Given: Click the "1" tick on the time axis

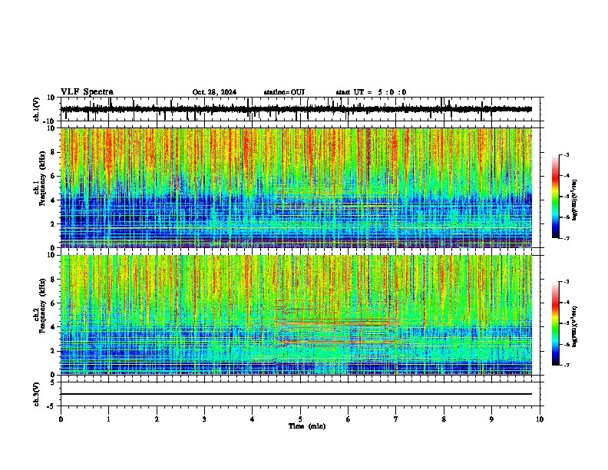Looking at the screenshot, I should (x=108, y=419).
